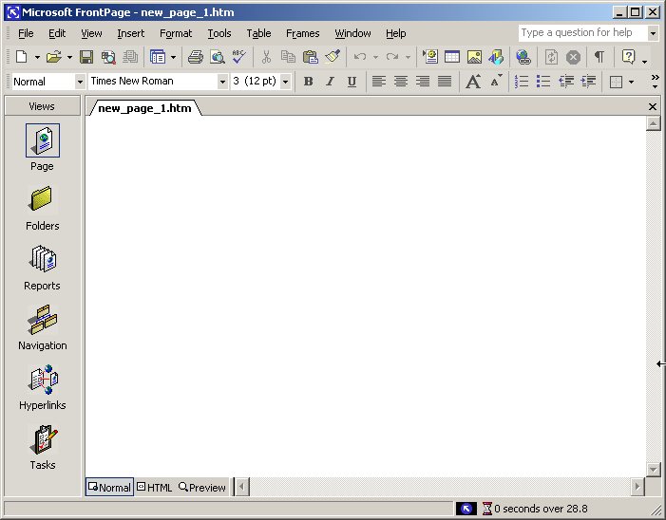Viewport: 666px width, 520px height.
Task: Open the font size 3 (12 pt) dropdown
Action: (286, 82)
